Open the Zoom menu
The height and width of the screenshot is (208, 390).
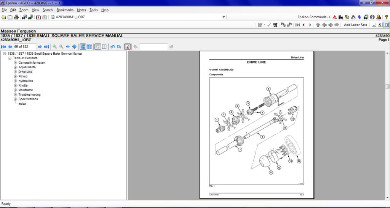[x=24, y=10]
